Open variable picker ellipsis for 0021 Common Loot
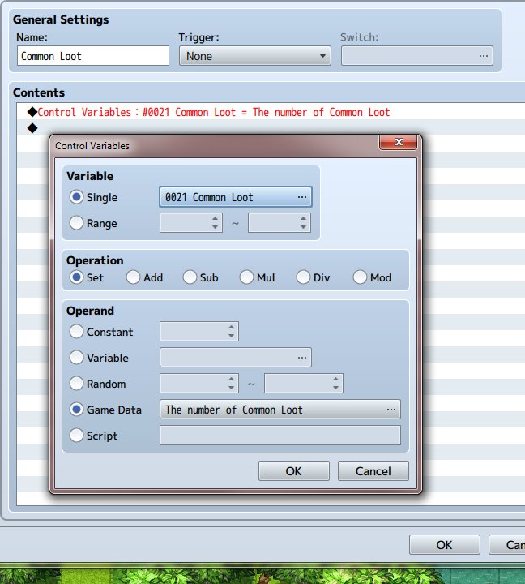 click(301, 197)
